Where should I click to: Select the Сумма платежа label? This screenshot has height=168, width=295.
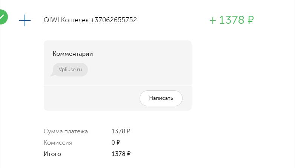coord(66,131)
